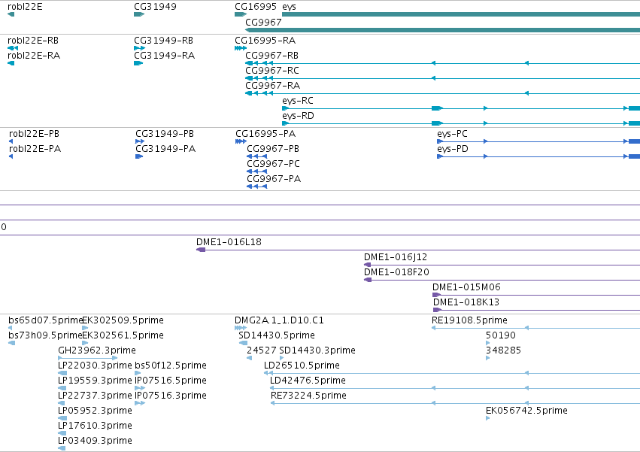
Task: Click transcript CG31949-RB label
Action: tap(163, 41)
